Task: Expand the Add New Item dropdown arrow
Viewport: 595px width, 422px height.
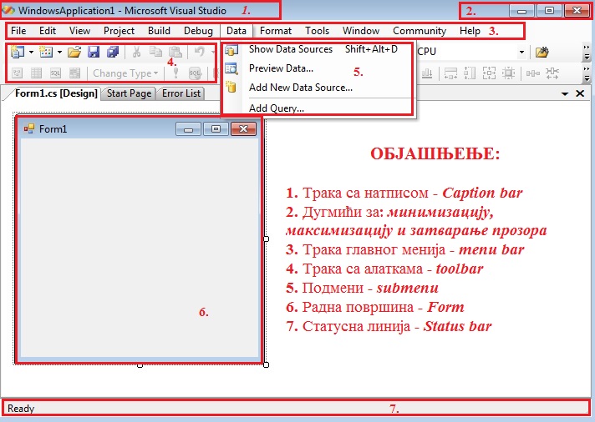Action: pyautogui.click(x=59, y=53)
